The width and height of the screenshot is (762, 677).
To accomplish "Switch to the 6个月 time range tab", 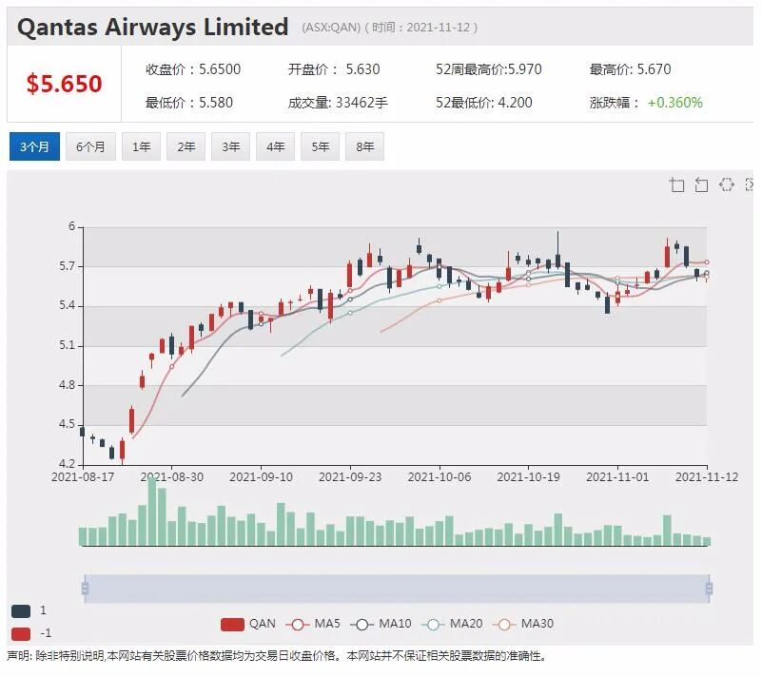I will [90, 146].
